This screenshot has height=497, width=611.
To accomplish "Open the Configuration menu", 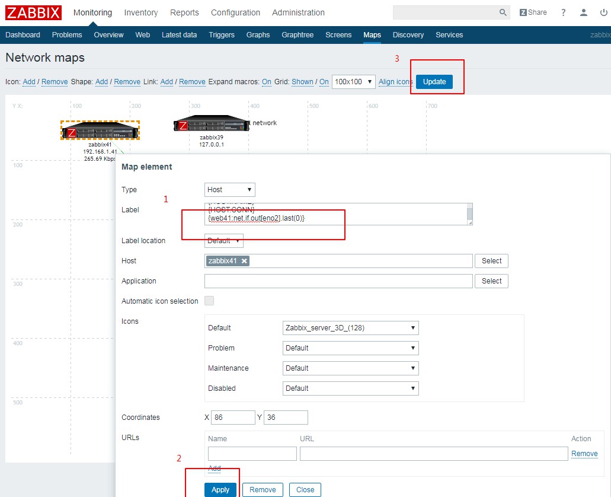I will pyautogui.click(x=235, y=12).
